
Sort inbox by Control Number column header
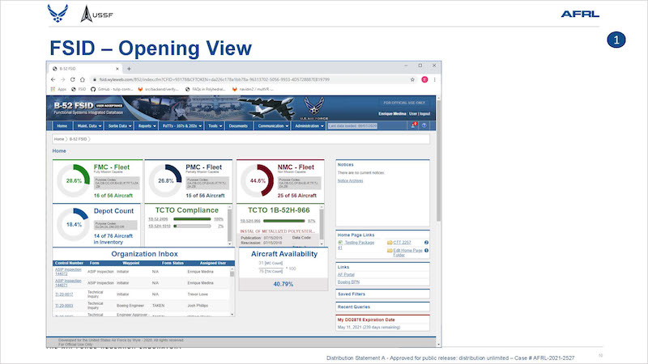click(69, 263)
